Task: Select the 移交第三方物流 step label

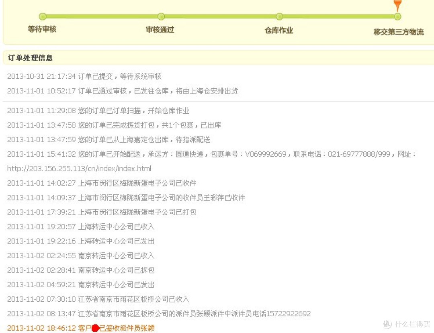Action: [399, 32]
